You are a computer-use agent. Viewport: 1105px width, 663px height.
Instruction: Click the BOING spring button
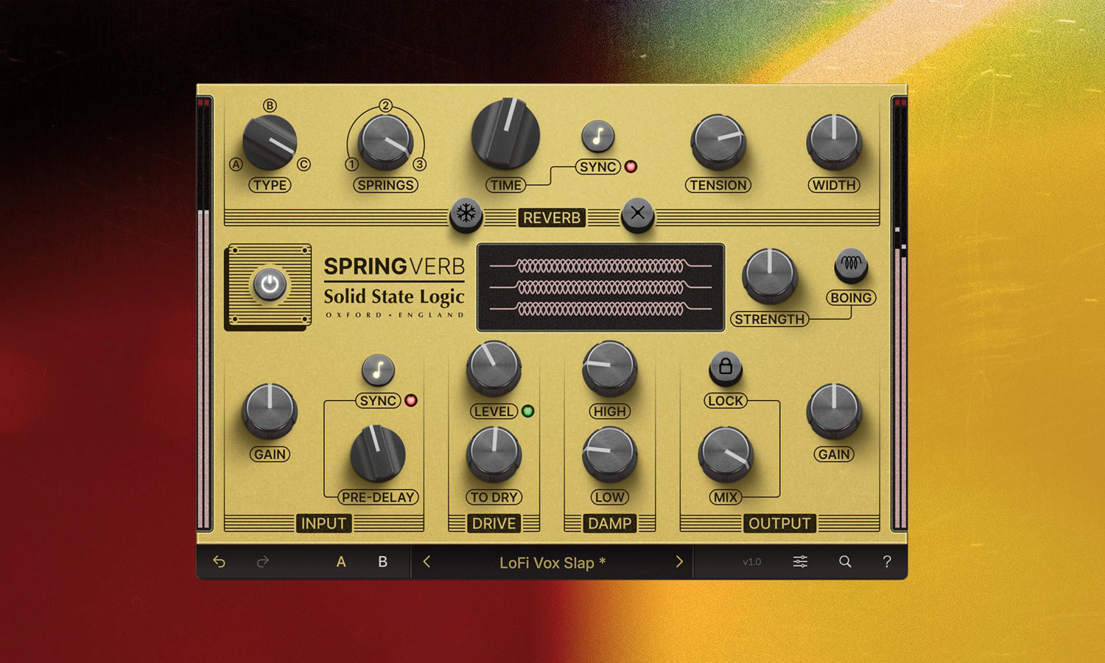click(851, 264)
